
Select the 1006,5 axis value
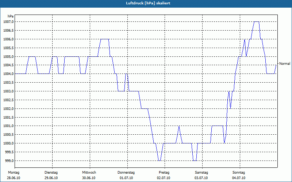pos(8,31)
